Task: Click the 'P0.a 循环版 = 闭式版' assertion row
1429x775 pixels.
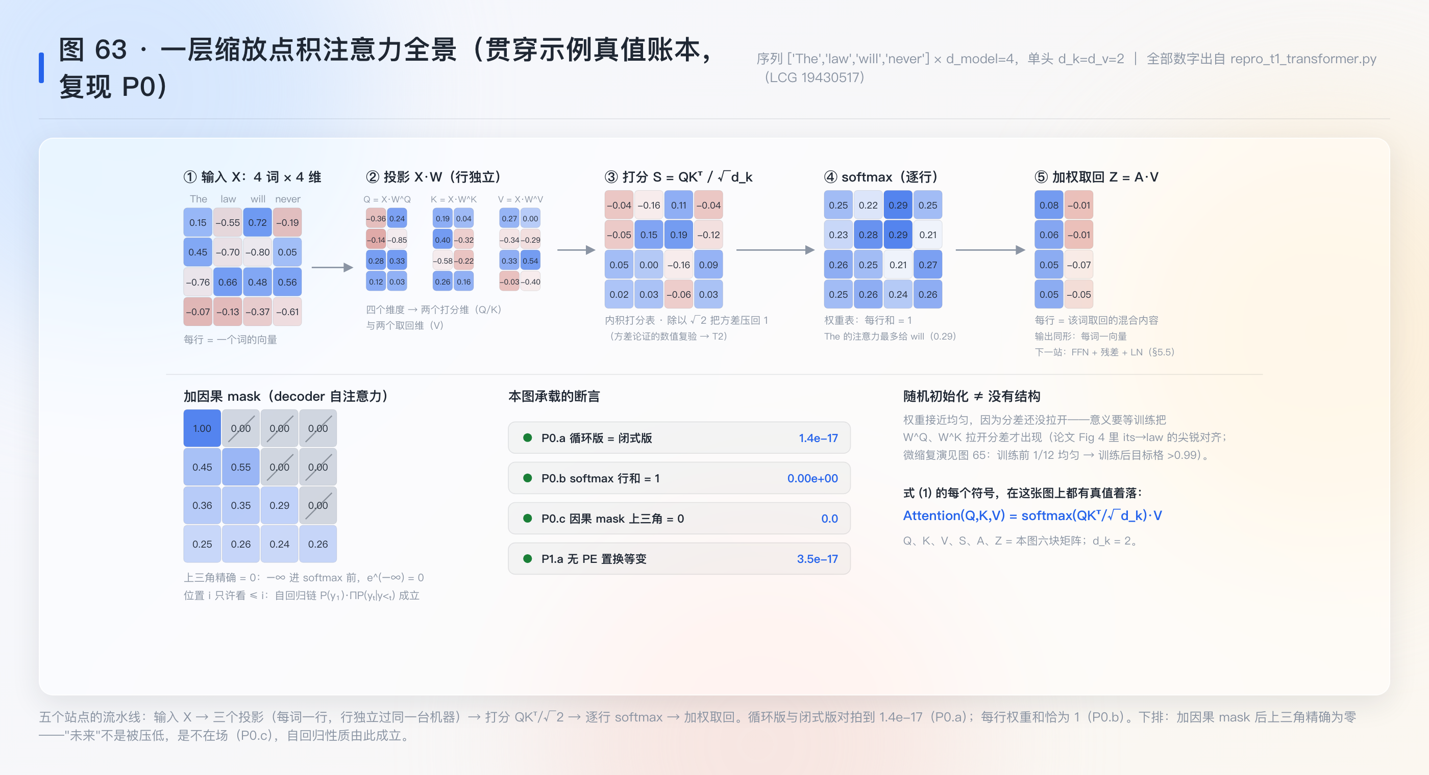Action: click(x=679, y=438)
